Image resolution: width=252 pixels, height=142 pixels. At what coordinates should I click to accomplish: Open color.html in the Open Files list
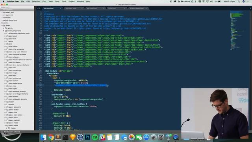coord(7,17)
